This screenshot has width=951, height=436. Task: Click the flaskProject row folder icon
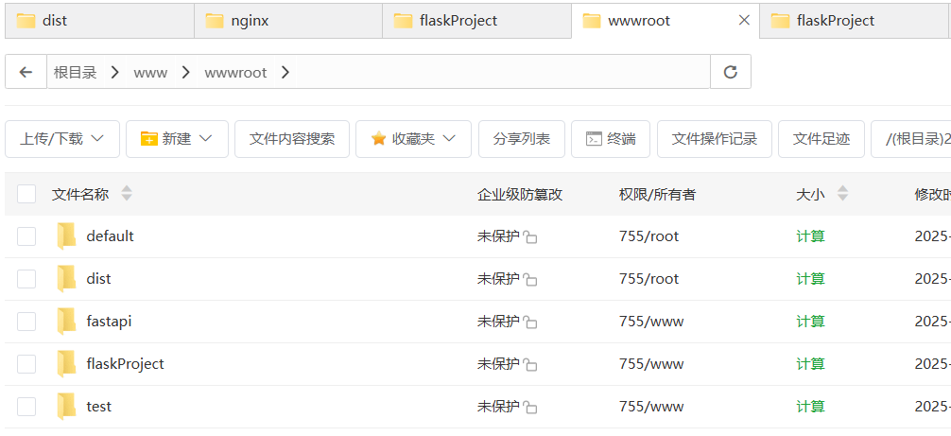66,363
